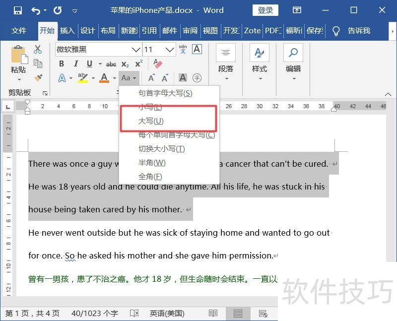Choose 小写(L) lowercase option
397x321 pixels.
[169, 107]
